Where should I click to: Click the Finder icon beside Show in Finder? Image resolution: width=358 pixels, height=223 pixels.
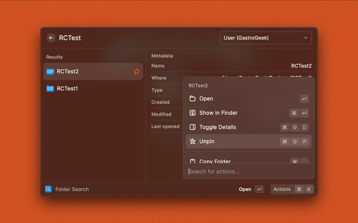(192, 113)
